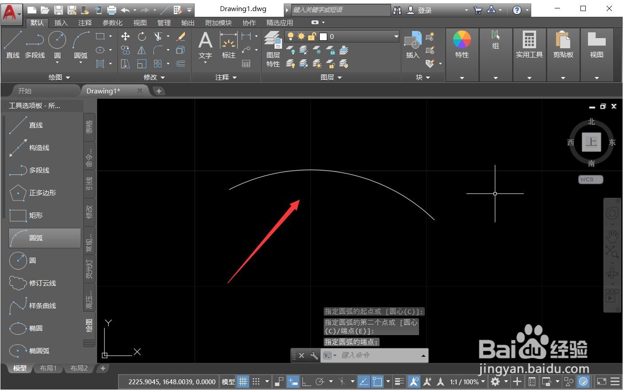The height and width of the screenshot is (390, 623).
Task: Click the keyword search box in title bar
Action: click(x=341, y=10)
